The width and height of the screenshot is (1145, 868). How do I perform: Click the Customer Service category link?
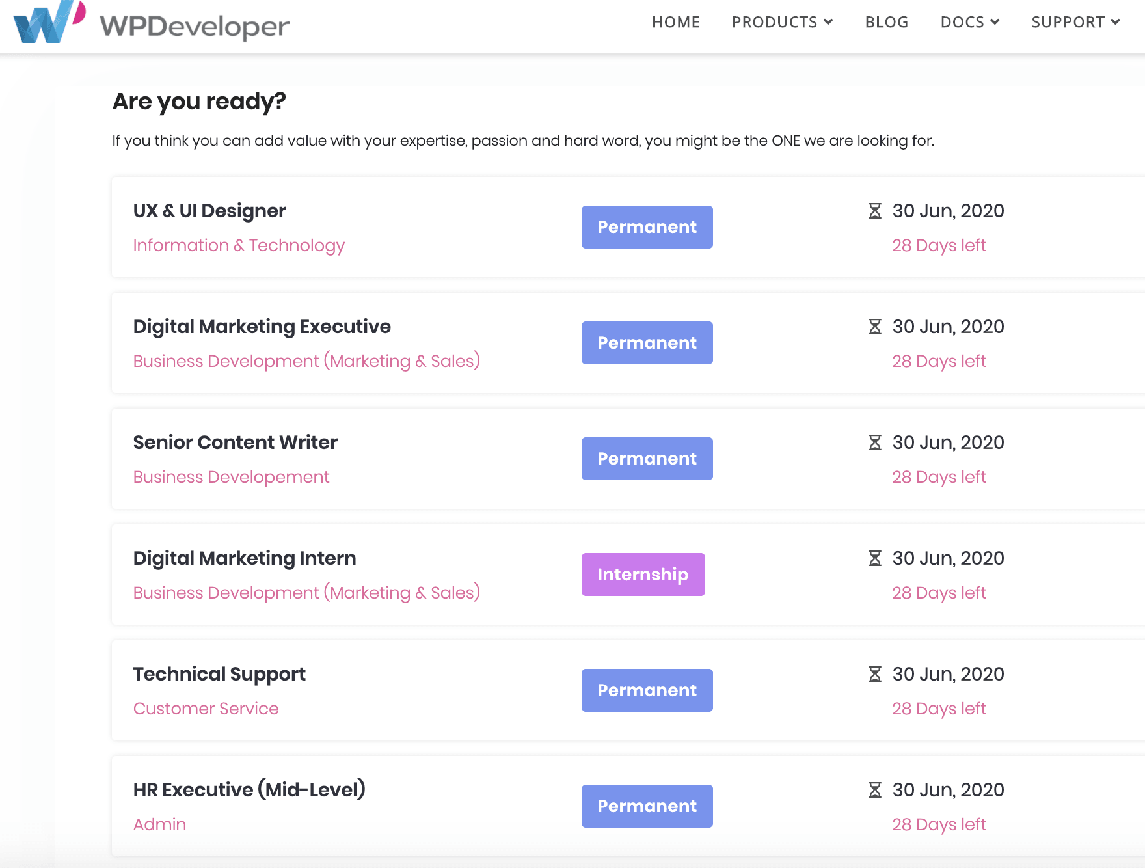point(206,709)
